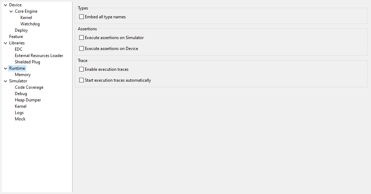Collapse the Libraries tree node
Image resolution: width=371 pixels, height=194 pixels.
pos(5,43)
